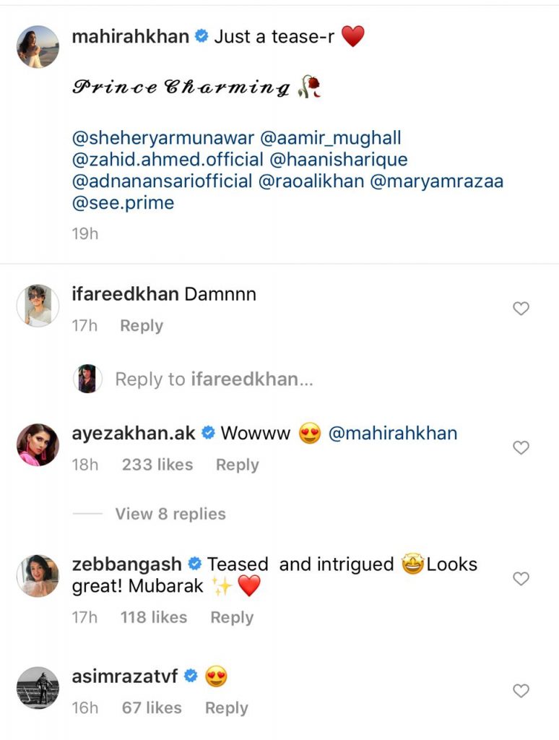
Task: Tap the heart on asimrazatvf's comment
Action: (521, 692)
